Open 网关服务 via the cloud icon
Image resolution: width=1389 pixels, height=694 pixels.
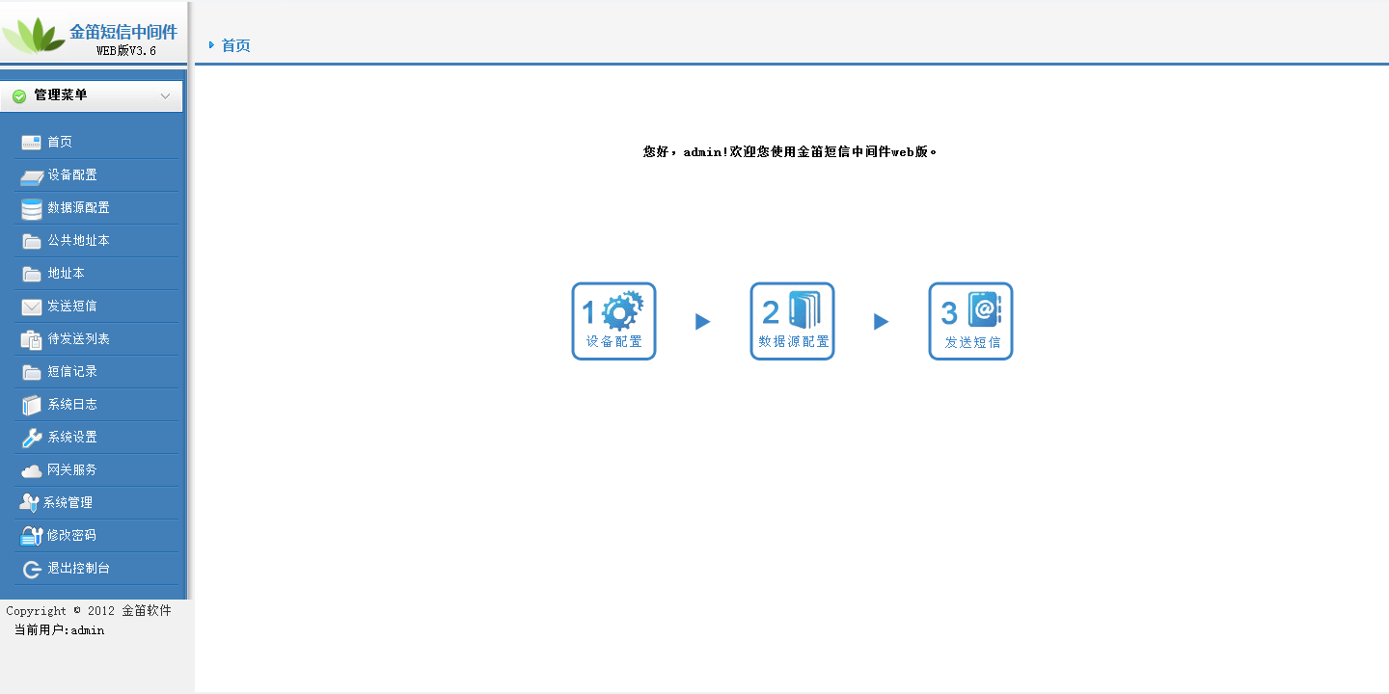coord(30,469)
